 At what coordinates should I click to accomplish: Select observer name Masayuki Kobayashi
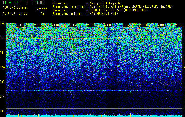tap(106, 3)
